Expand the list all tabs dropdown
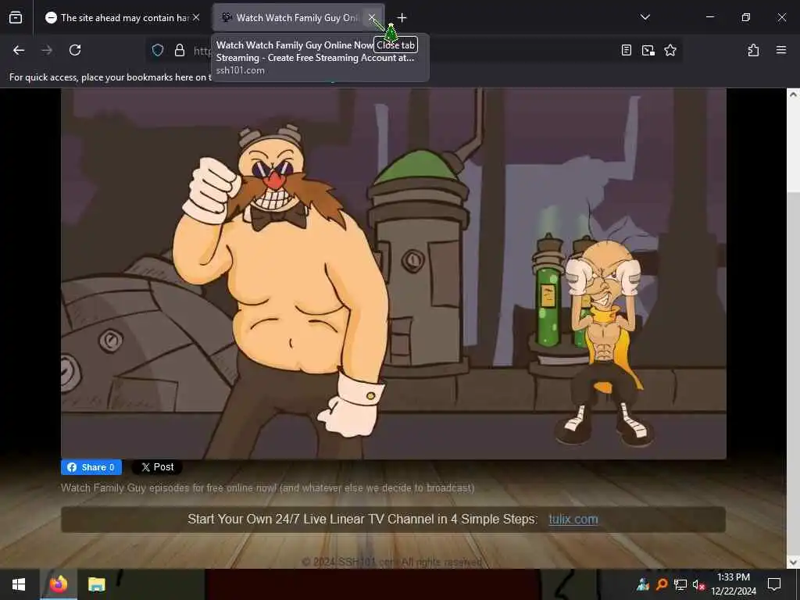Screen dimensions: 800x600 tap(645, 17)
